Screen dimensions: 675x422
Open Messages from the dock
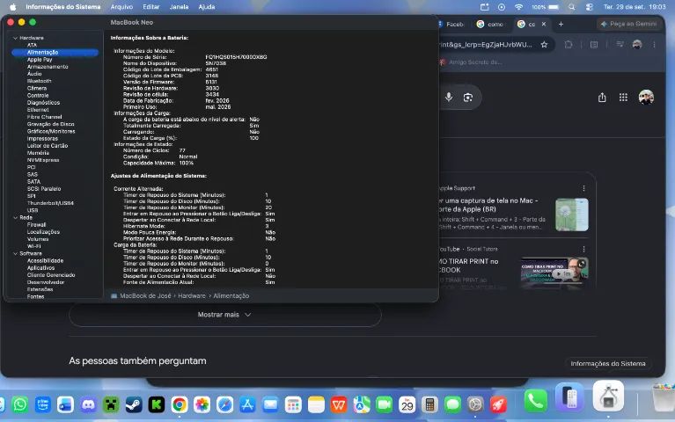point(452,404)
